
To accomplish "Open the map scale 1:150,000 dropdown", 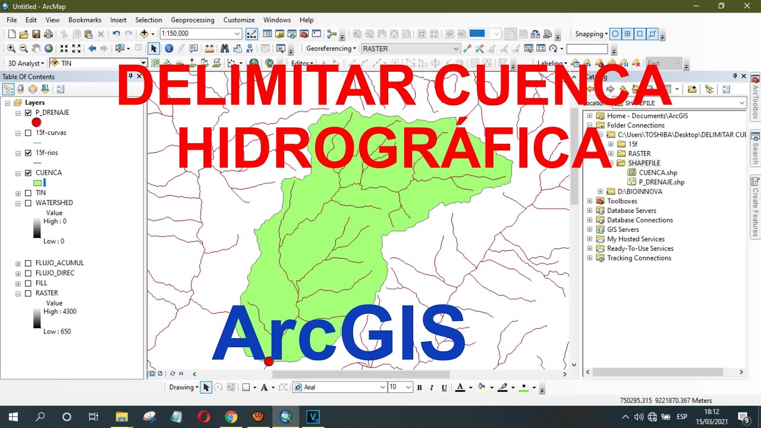I will [x=238, y=34].
